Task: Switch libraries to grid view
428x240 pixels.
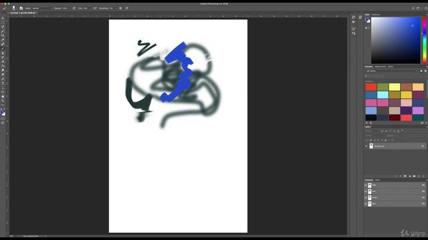Action: pyautogui.click(x=421, y=71)
